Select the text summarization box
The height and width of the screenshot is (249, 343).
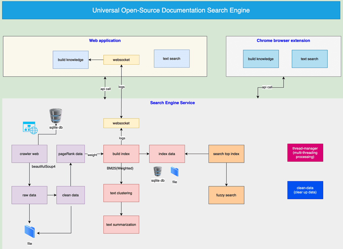click(121, 225)
